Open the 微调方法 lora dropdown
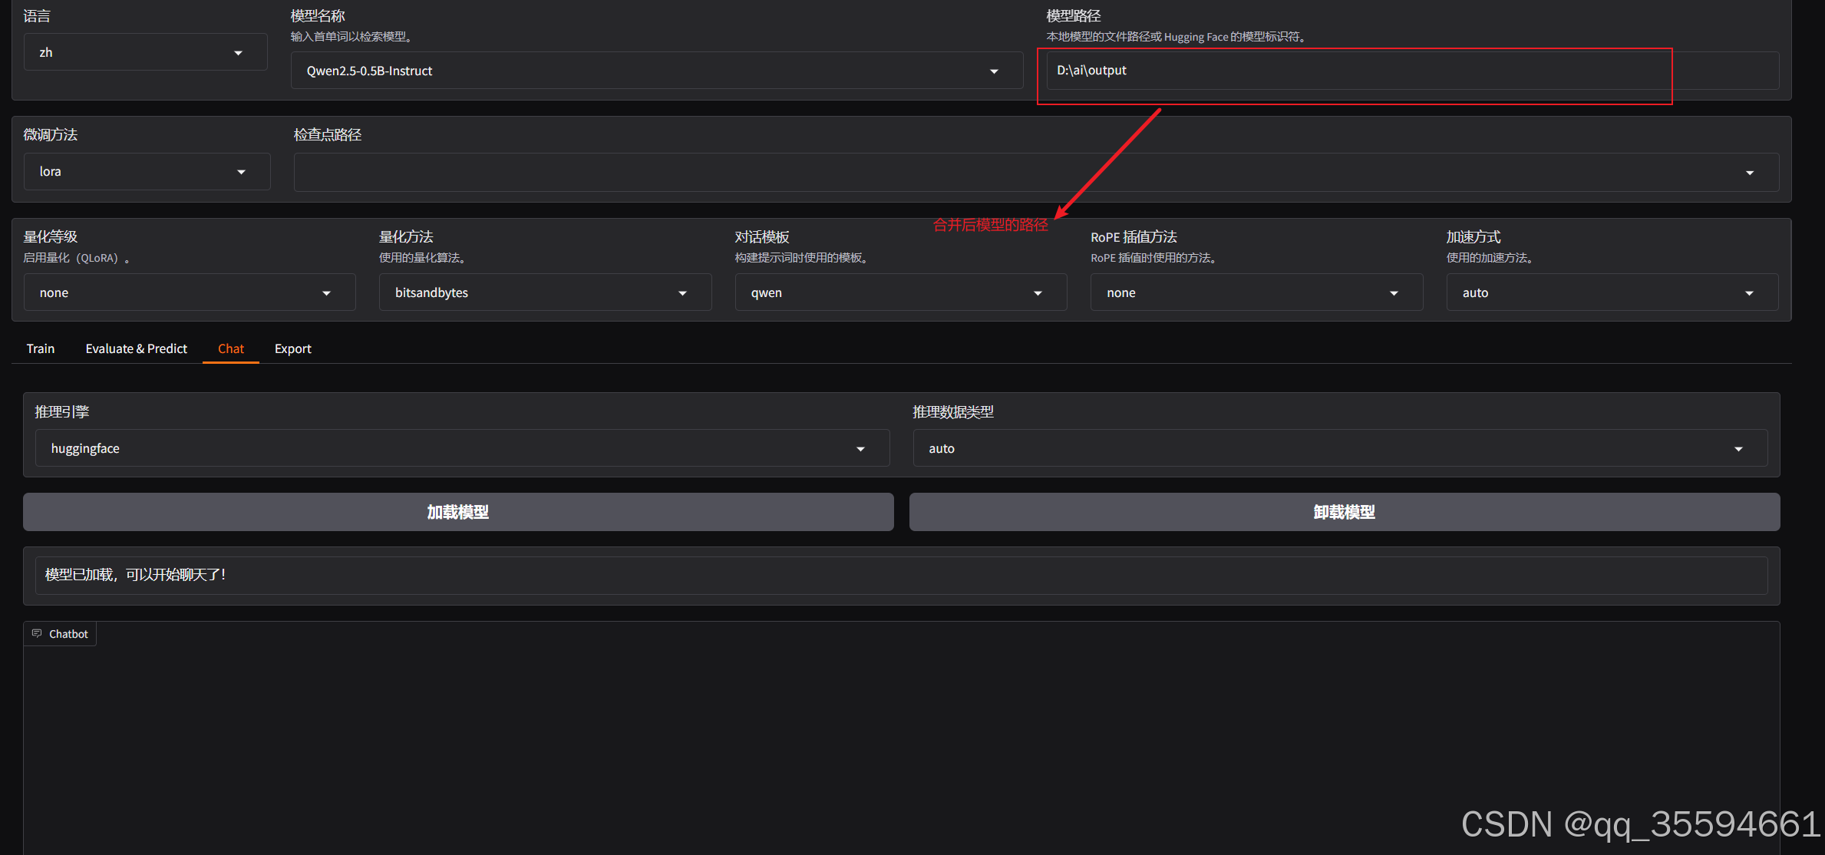Screen dimensions: 1825x855 (146, 171)
